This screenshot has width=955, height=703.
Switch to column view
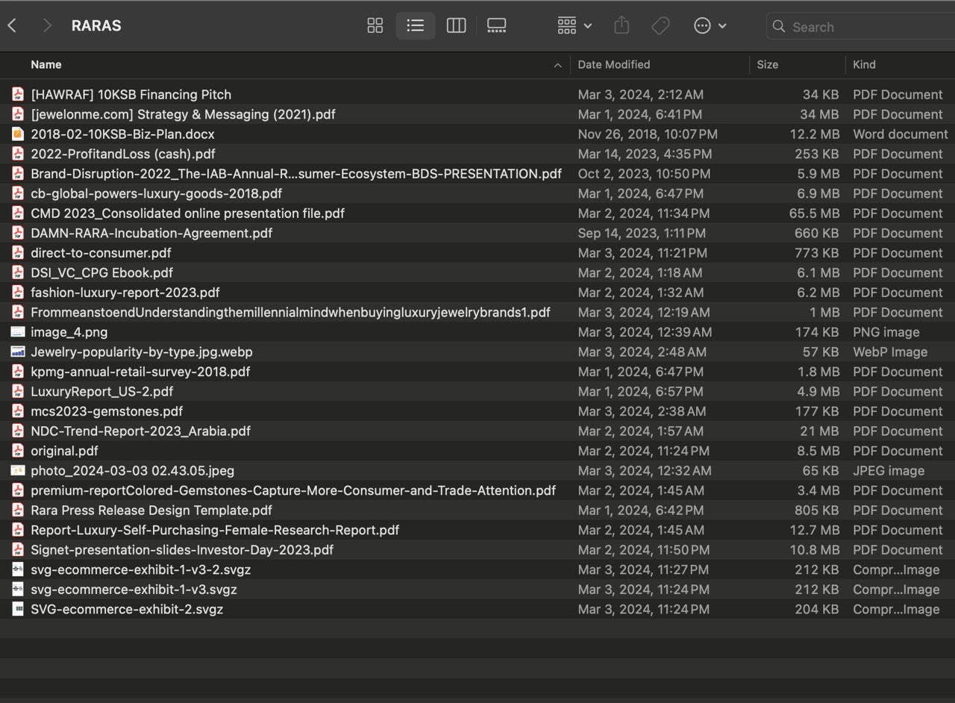pyautogui.click(x=456, y=26)
